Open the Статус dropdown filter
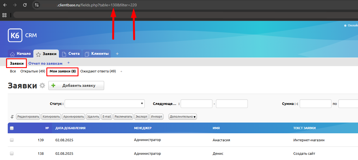This screenshot has height=160, width=358. (x=104, y=104)
